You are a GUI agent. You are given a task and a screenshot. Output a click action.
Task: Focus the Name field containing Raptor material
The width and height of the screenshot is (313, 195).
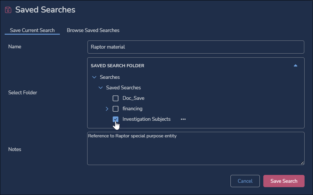[x=195, y=47]
